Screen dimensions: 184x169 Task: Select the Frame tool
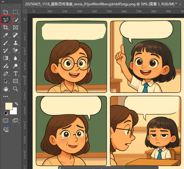coord(15,27)
